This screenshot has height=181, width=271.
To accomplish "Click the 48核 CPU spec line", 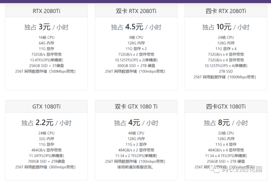I will click(x=136, y=133).
